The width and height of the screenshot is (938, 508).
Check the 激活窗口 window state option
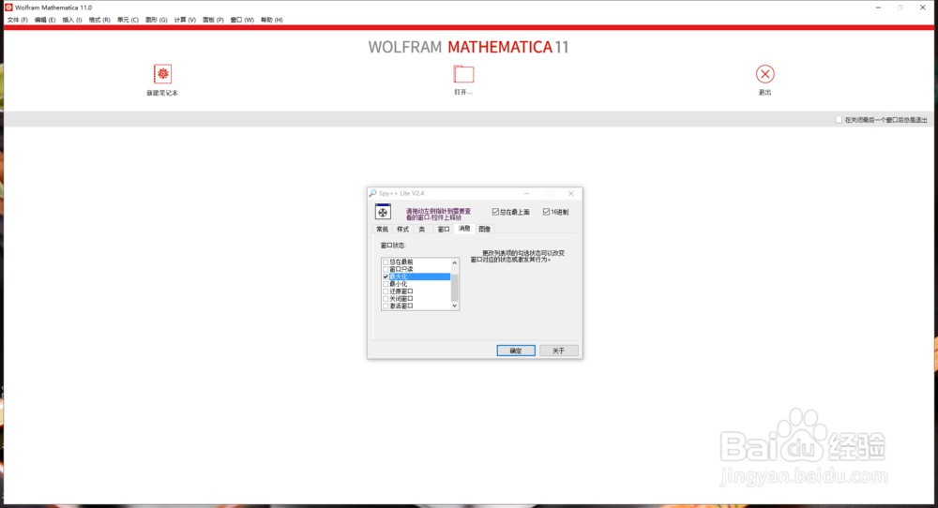coord(386,306)
